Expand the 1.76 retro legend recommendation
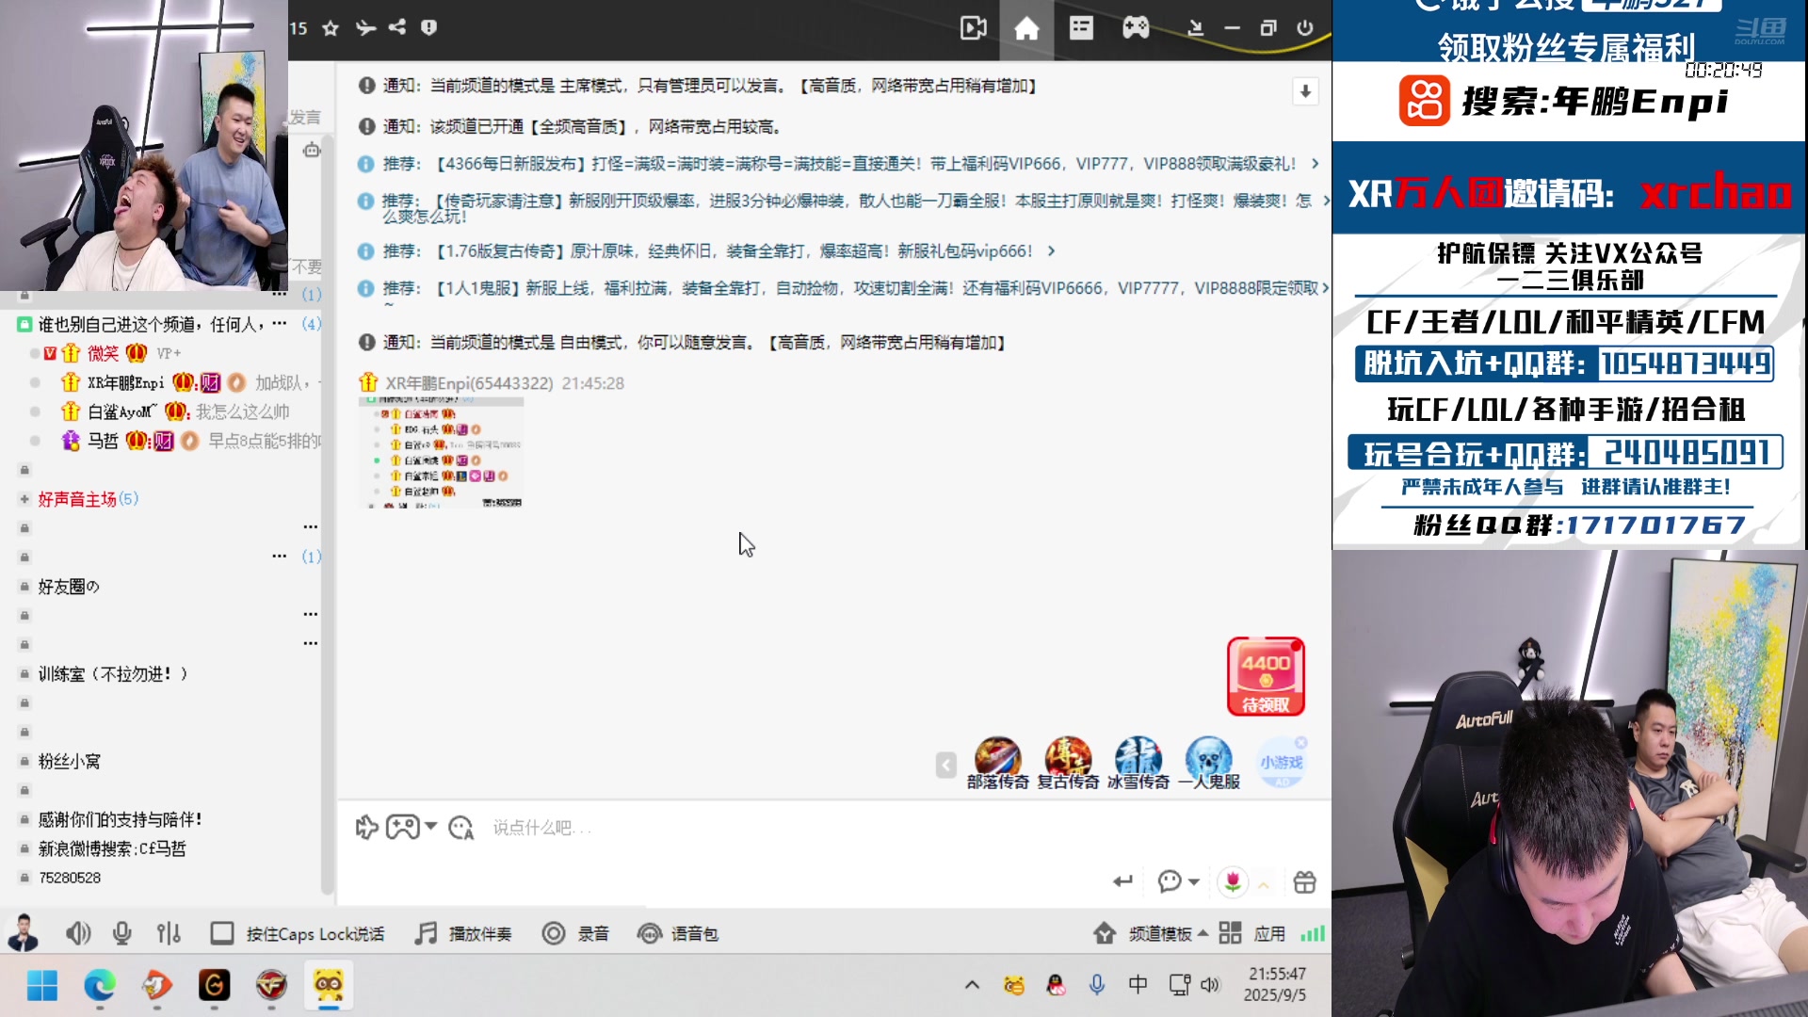This screenshot has width=1808, height=1017. pyautogui.click(x=1051, y=251)
